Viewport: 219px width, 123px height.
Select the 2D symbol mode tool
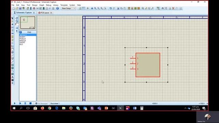pyautogui.click(x=12, y=80)
